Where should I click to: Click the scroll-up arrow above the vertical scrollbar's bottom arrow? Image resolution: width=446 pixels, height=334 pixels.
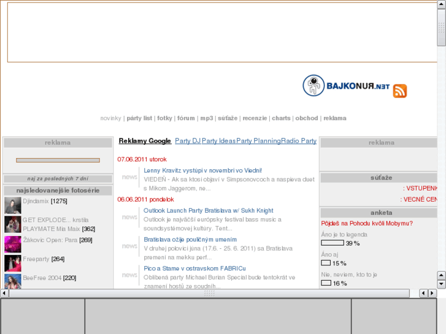[441, 275]
